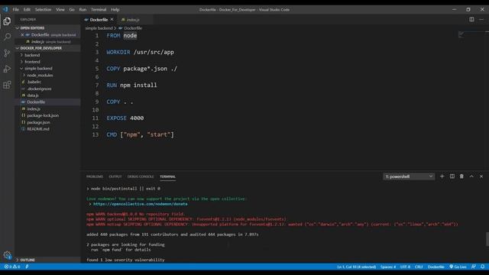The height and width of the screenshot is (275, 489).
Task: Change language mode via Dockerfile status
Action: coord(436,267)
